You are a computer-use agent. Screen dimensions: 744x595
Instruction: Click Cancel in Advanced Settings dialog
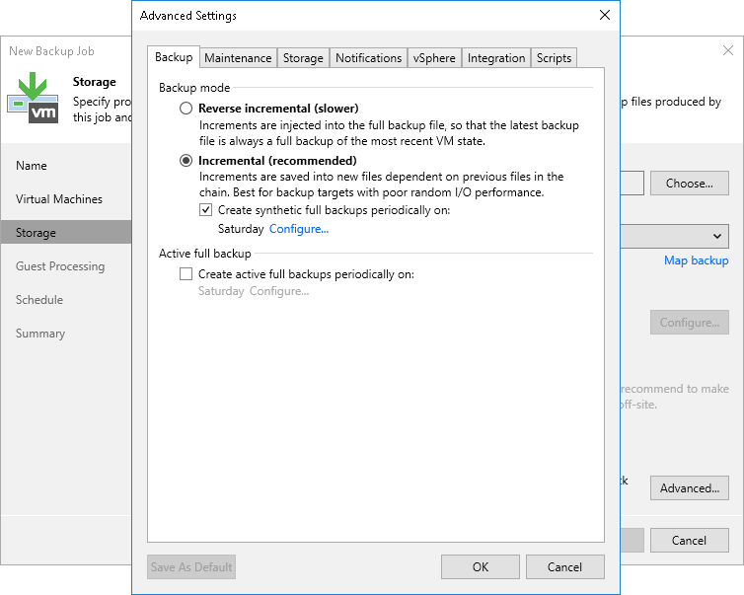[564, 567]
